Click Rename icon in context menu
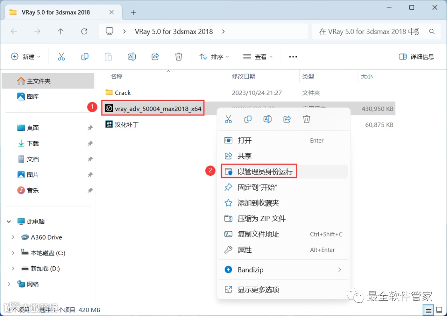The image size is (447, 316). click(267, 119)
